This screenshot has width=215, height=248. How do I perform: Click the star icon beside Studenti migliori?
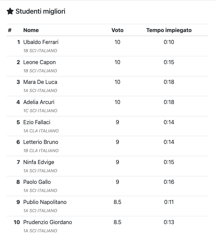10,11
